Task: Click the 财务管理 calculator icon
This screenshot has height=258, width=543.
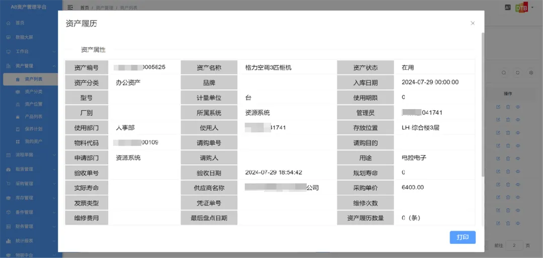Action: click(x=9, y=227)
